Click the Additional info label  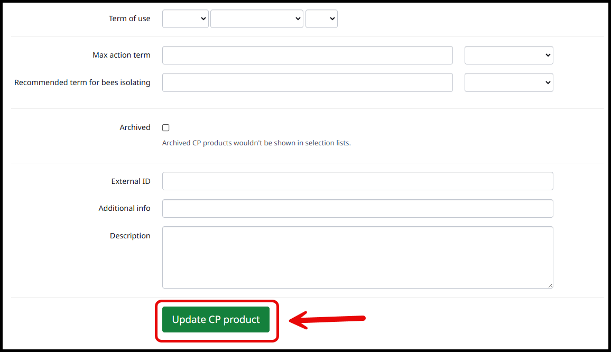124,208
